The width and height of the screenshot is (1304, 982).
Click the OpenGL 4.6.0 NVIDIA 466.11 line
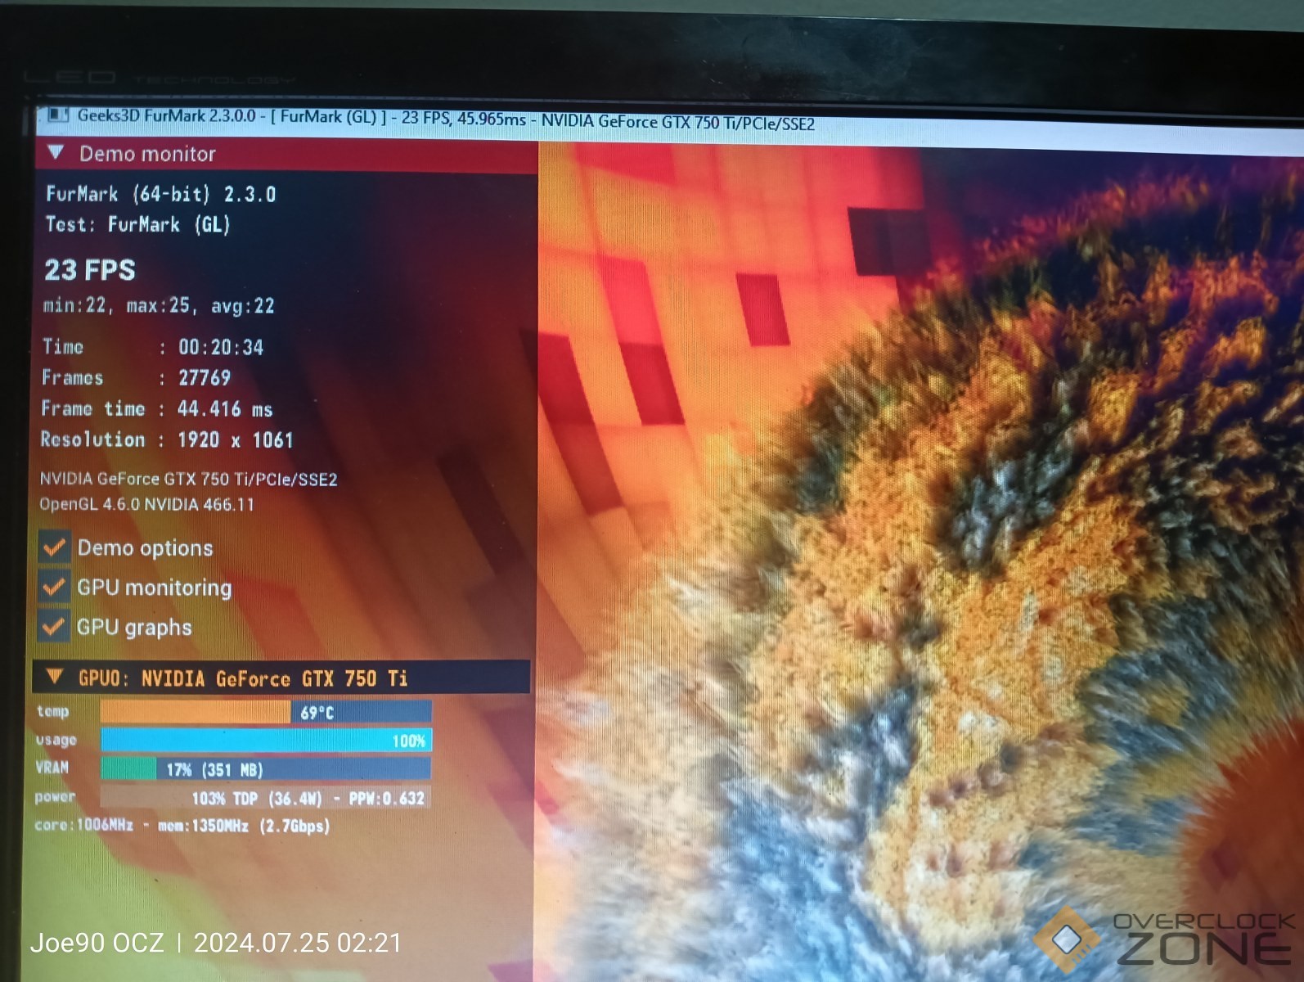click(x=146, y=504)
